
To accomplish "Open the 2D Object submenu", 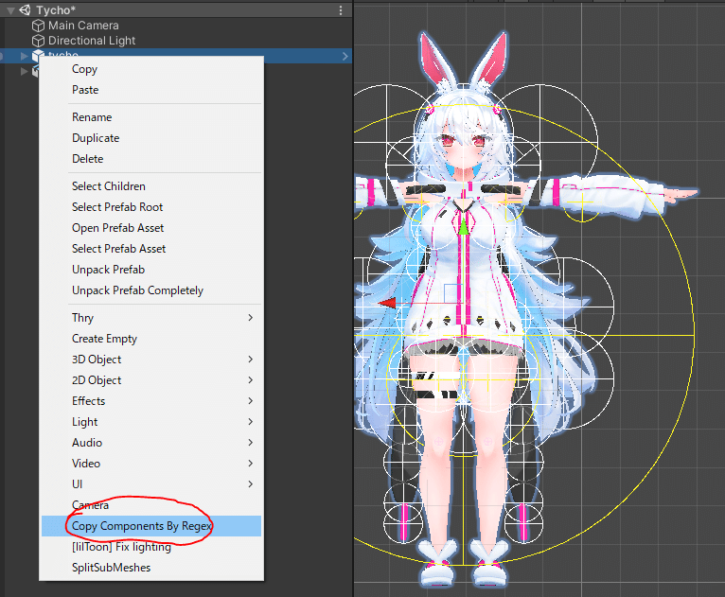I will pos(151,380).
